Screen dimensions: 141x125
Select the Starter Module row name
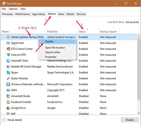tap(19, 78)
